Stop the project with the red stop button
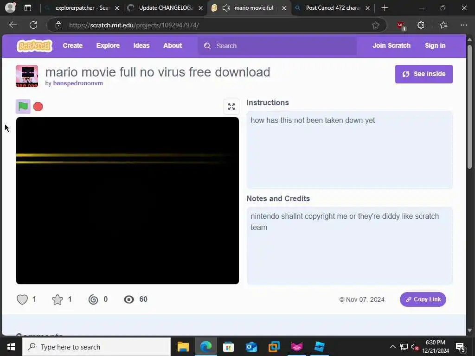475x356 pixels. (x=38, y=107)
